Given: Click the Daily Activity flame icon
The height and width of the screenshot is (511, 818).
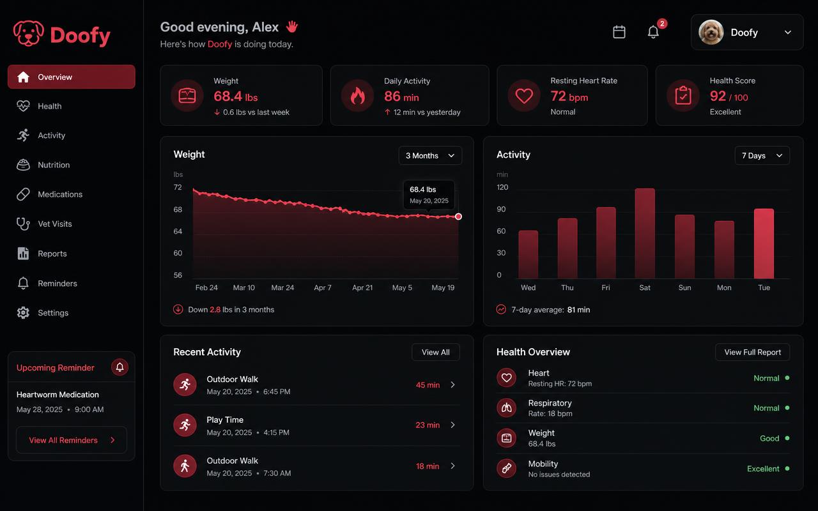Looking at the screenshot, I should 357,96.
